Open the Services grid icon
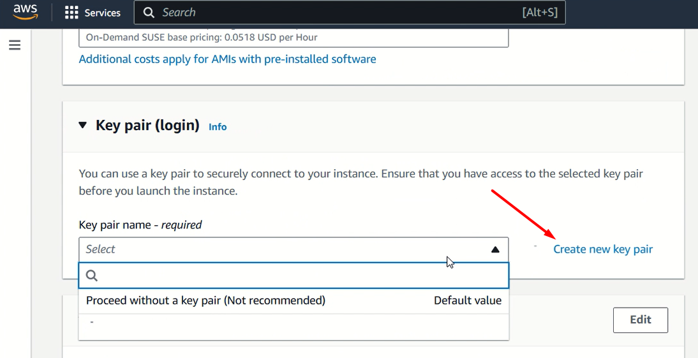698x358 pixels. point(71,13)
